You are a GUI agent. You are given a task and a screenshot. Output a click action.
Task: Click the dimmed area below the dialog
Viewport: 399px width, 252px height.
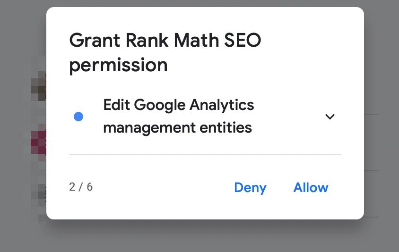[x=203, y=236]
